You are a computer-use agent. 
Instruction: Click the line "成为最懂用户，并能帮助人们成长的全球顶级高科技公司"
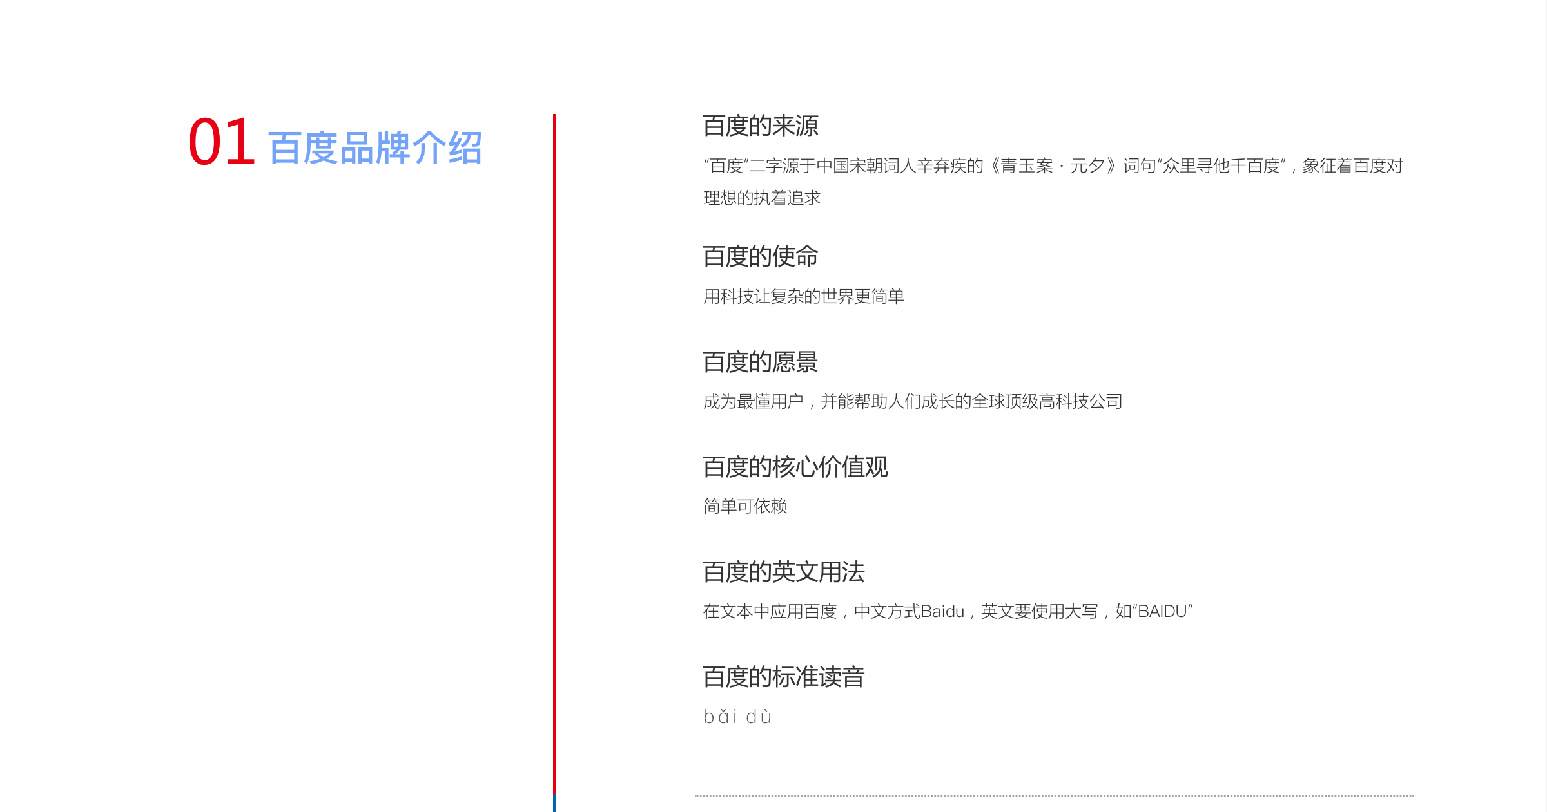click(x=913, y=402)
